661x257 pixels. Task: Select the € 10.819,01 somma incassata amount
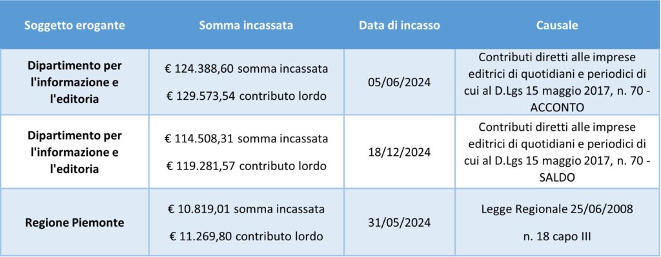pyautogui.click(x=246, y=209)
